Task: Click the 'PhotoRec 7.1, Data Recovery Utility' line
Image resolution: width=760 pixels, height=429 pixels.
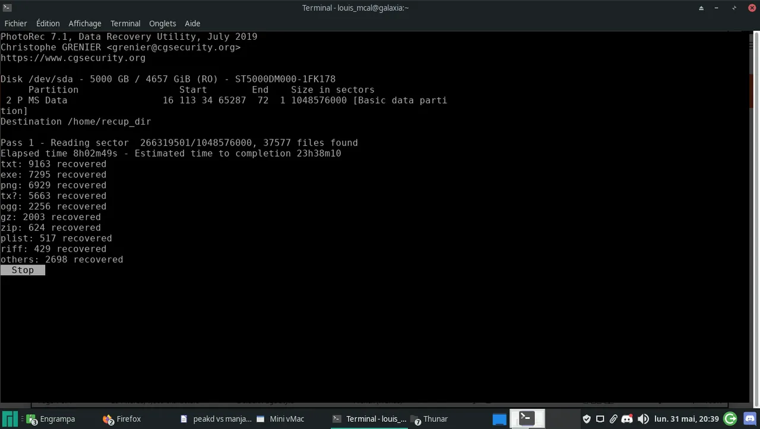Action: [x=129, y=37]
